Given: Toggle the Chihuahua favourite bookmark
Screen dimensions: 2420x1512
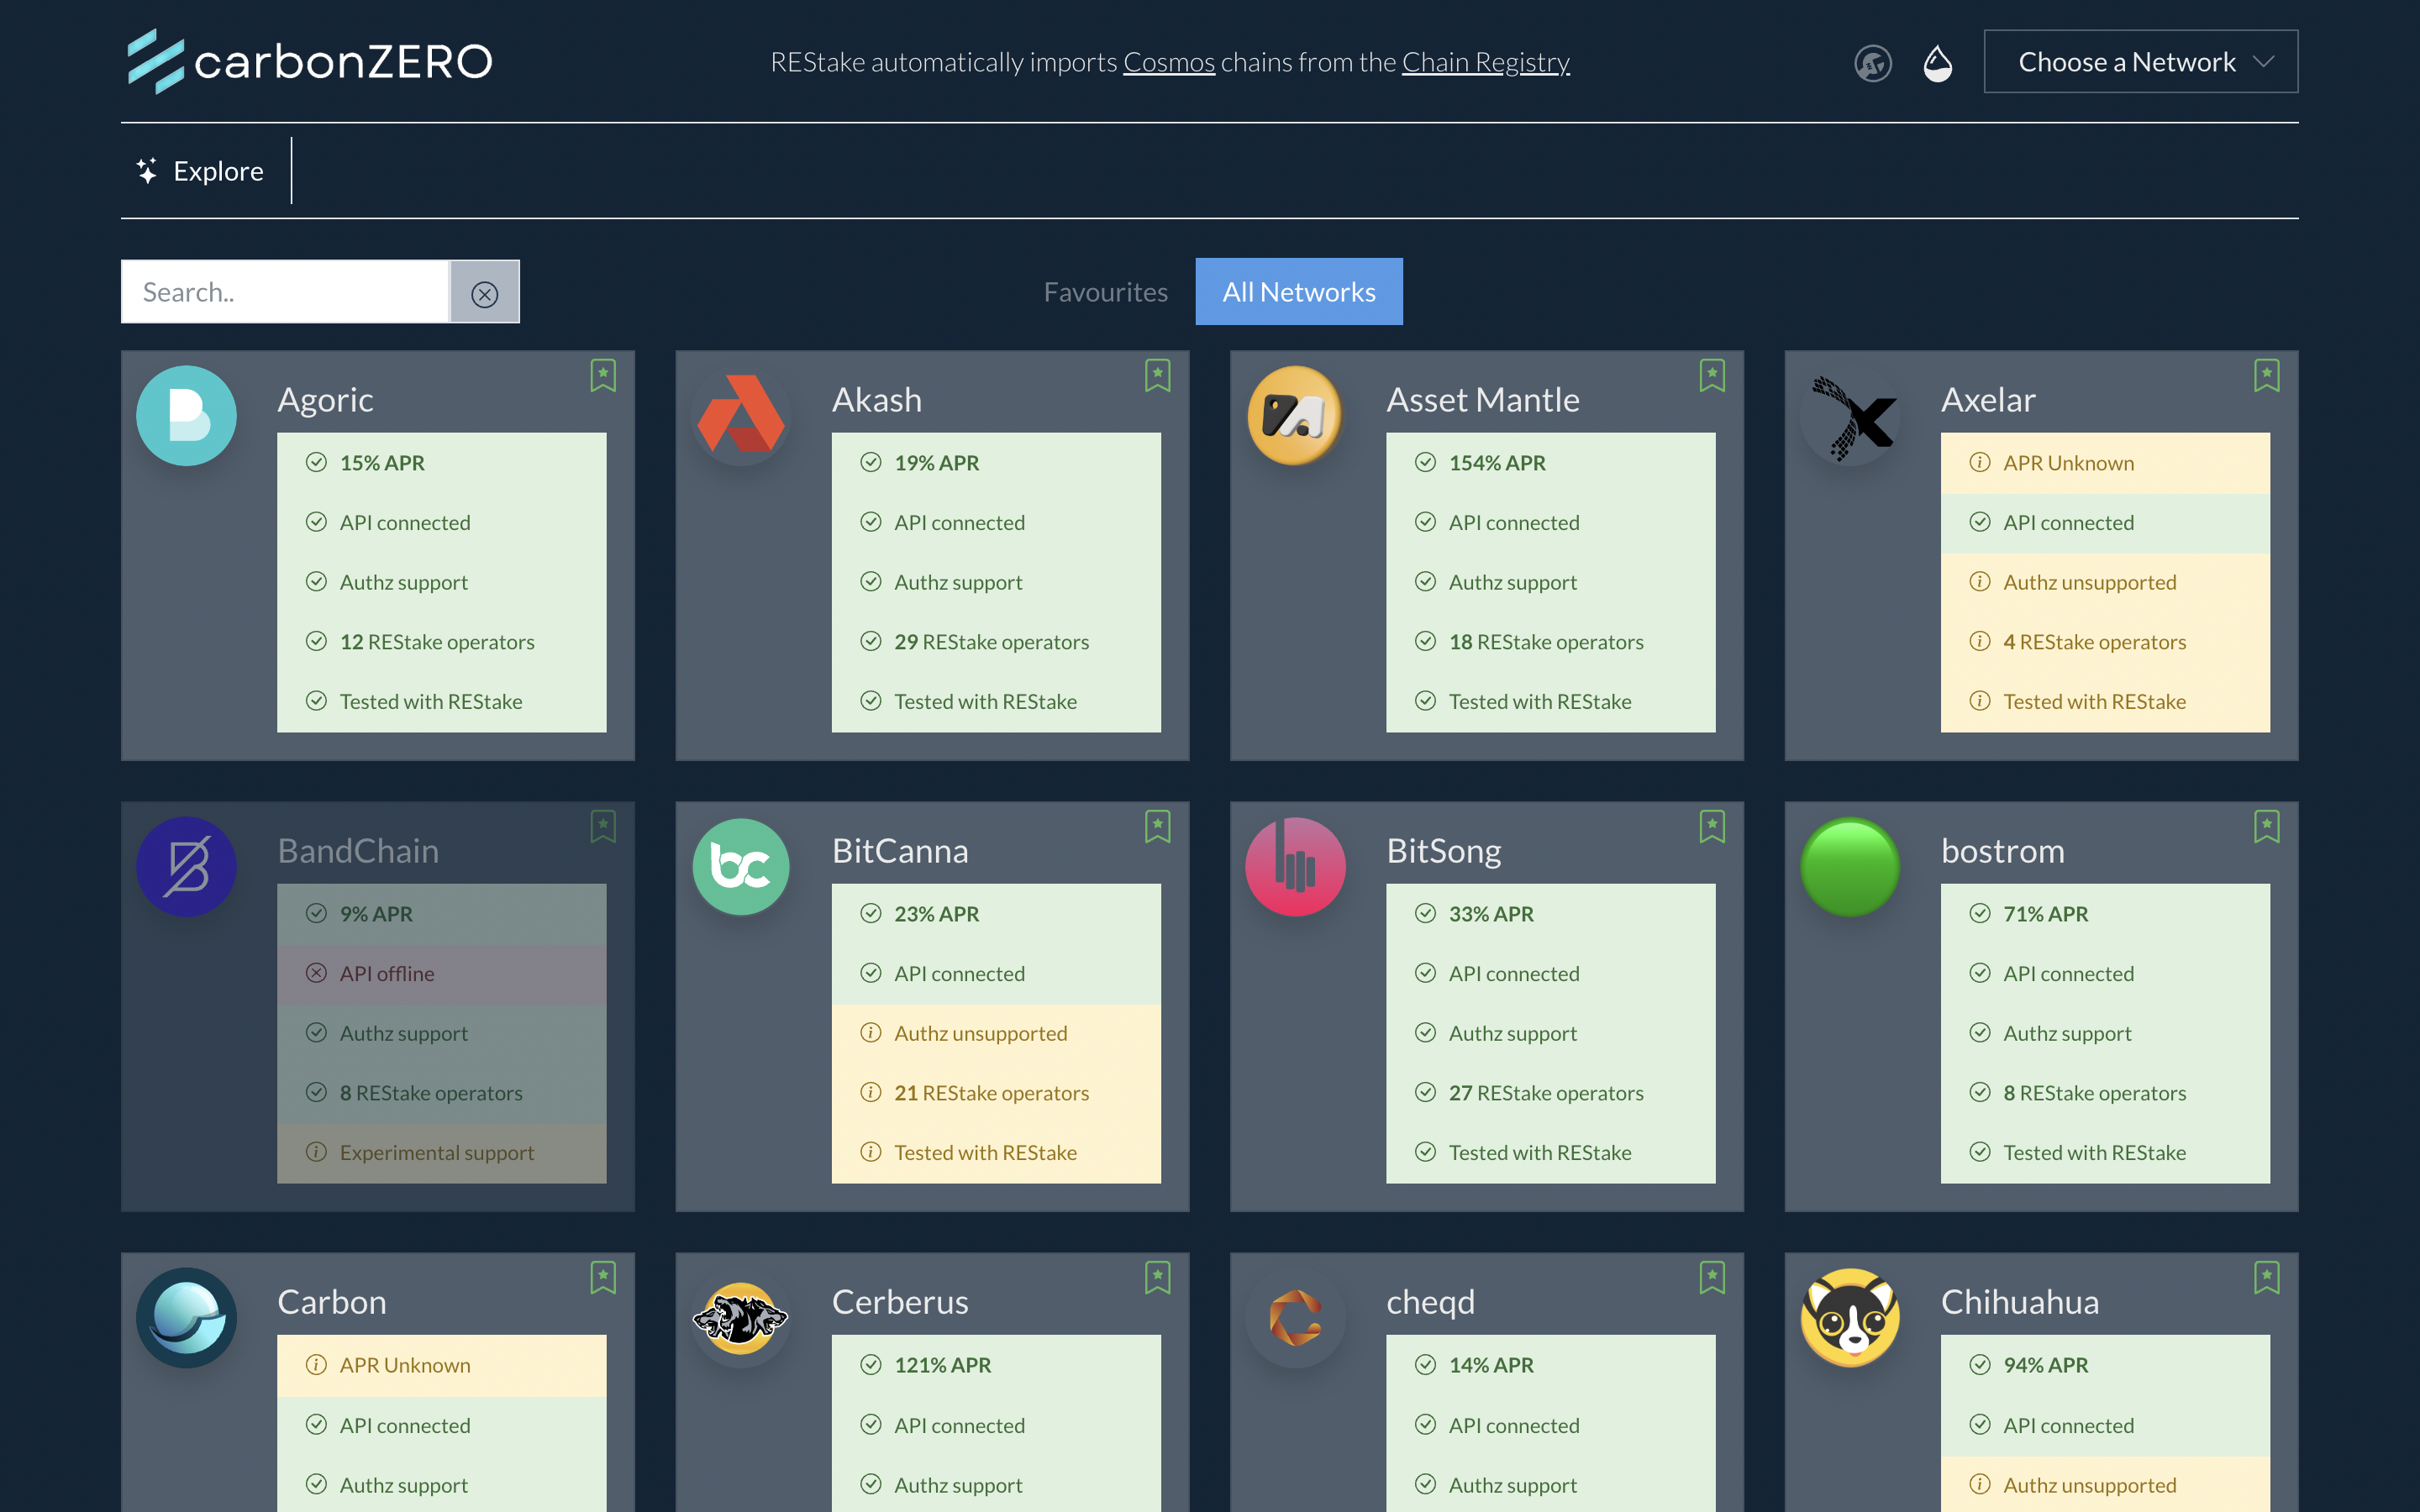Looking at the screenshot, I should click(x=2266, y=1277).
